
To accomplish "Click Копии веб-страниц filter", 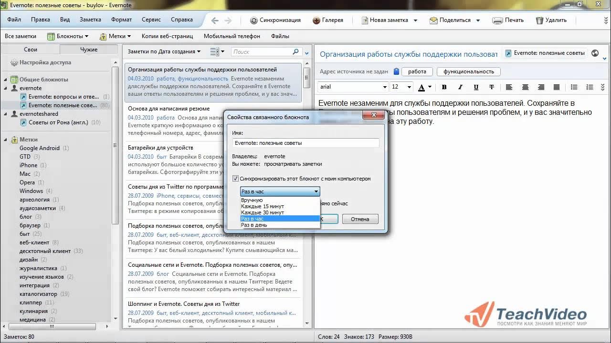I will coord(167,36).
